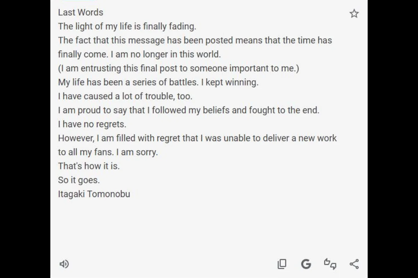This screenshot has height=278, width=418.
Task: Click the "Last Words" heading text
Action: tap(80, 13)
